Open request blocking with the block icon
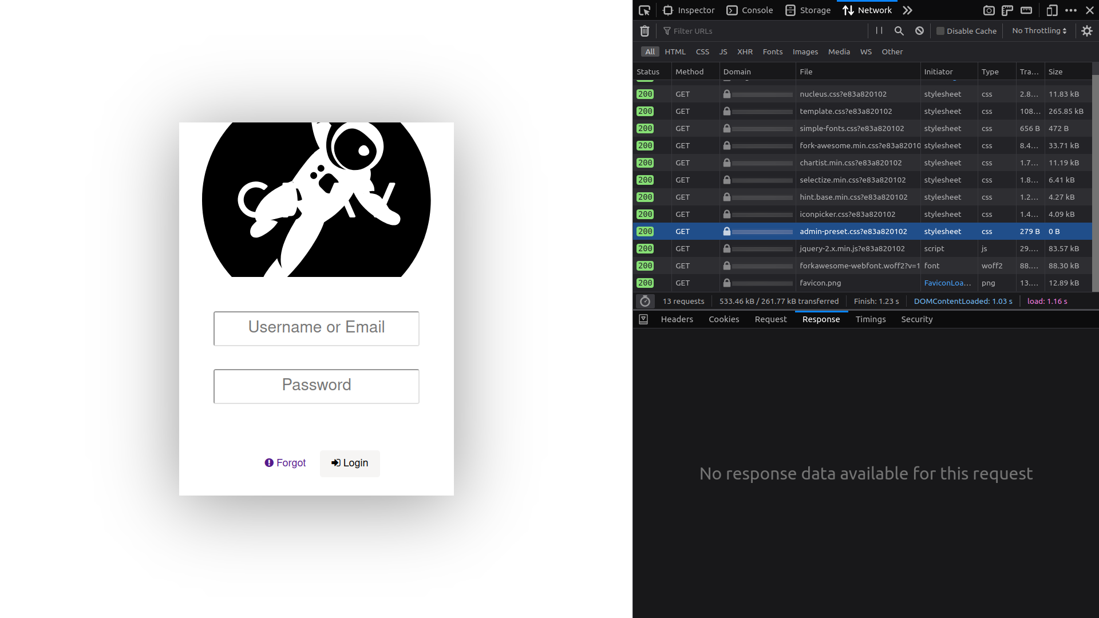 click(919, 30)
